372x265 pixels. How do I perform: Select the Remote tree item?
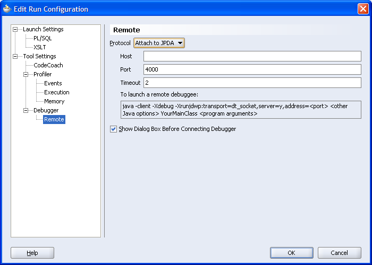pyautogui.click(x=54, y=119)
